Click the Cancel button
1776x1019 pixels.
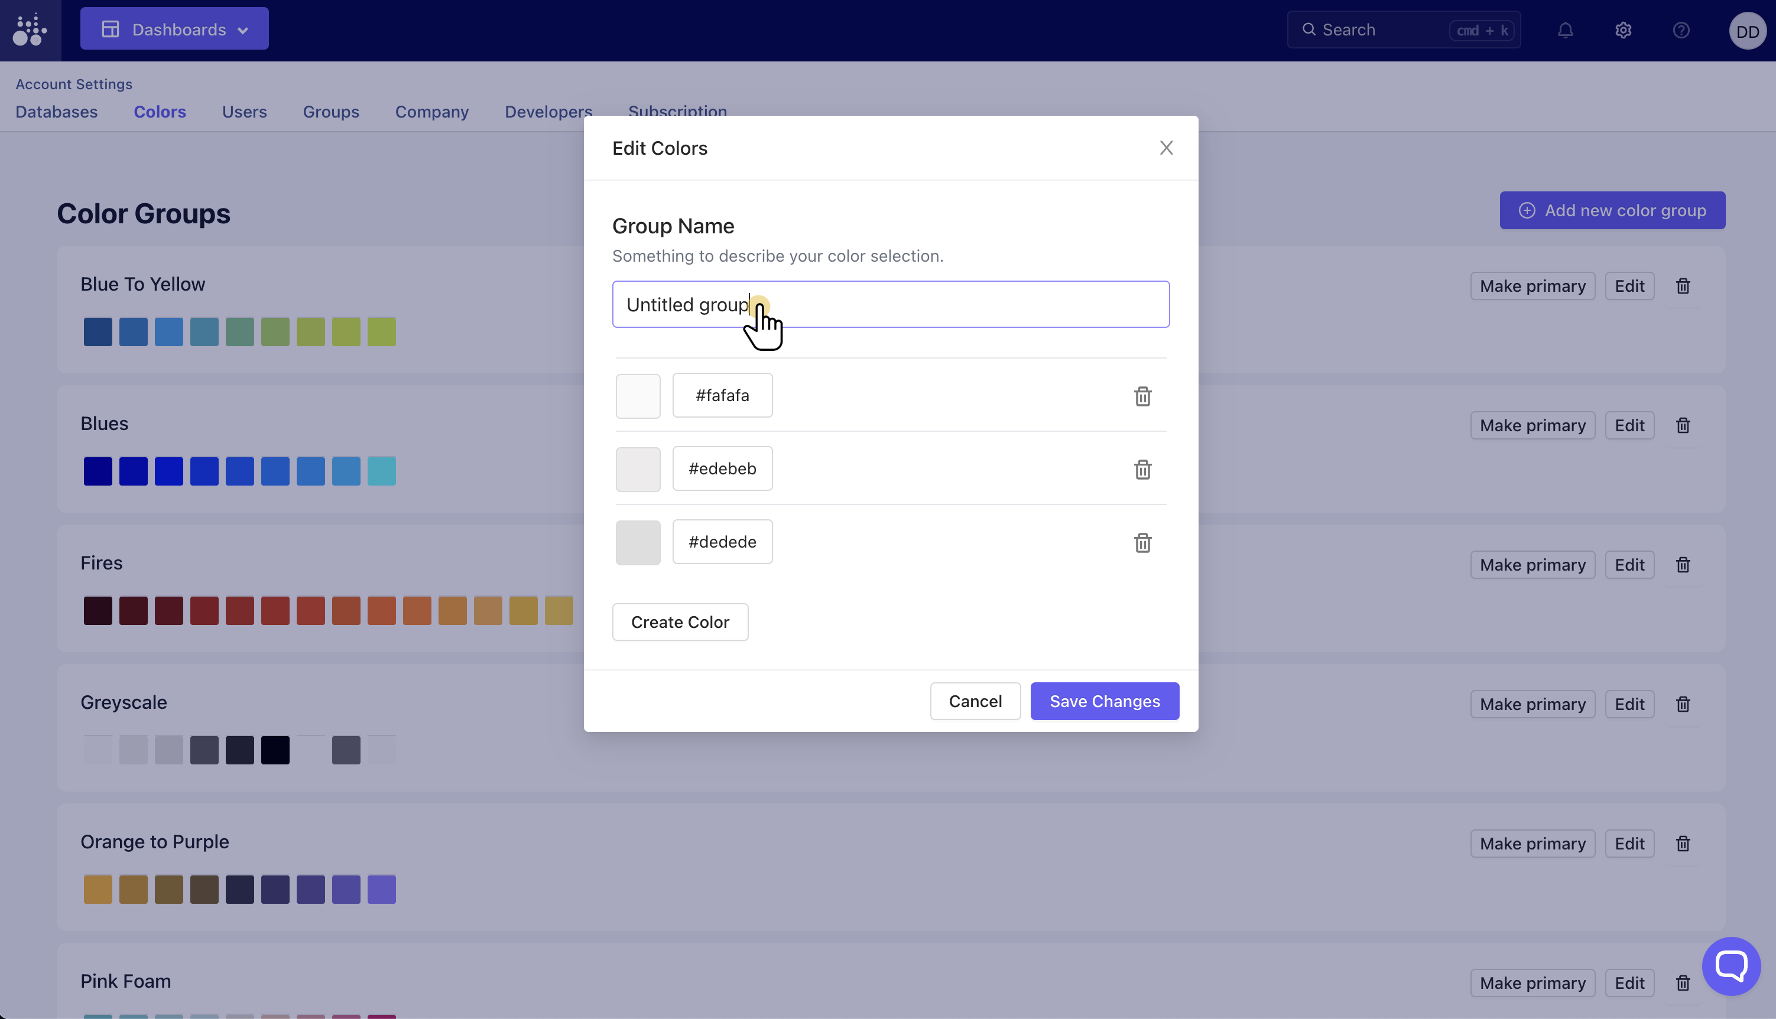click(x=975, y=701)
